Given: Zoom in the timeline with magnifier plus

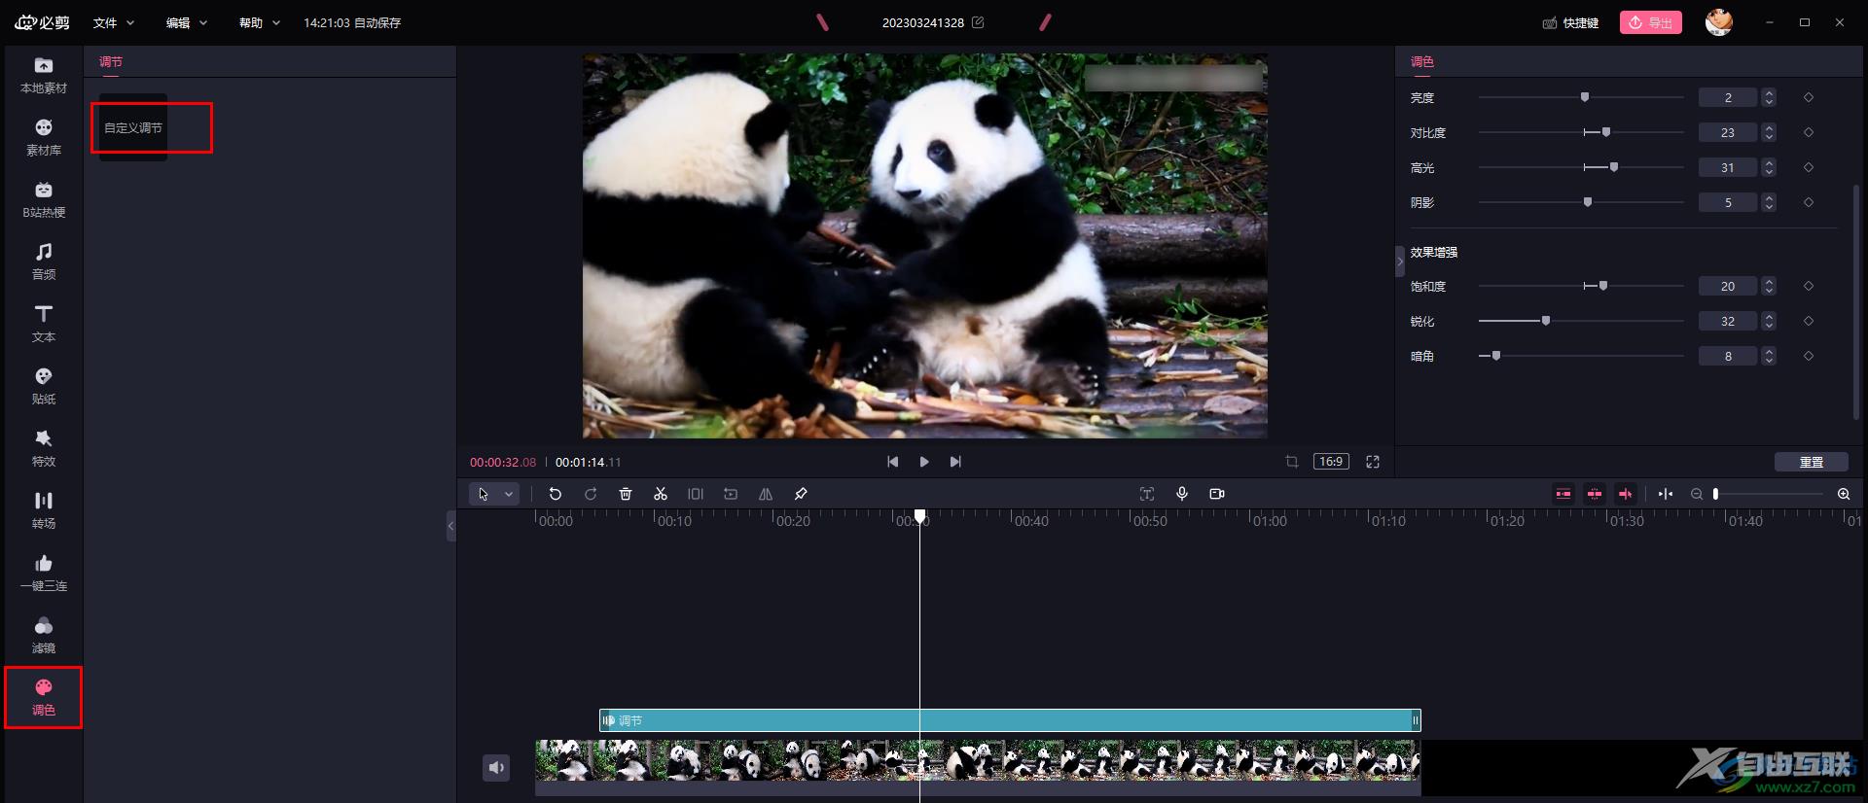Looking at the screenshot, I should [1844, 494].
